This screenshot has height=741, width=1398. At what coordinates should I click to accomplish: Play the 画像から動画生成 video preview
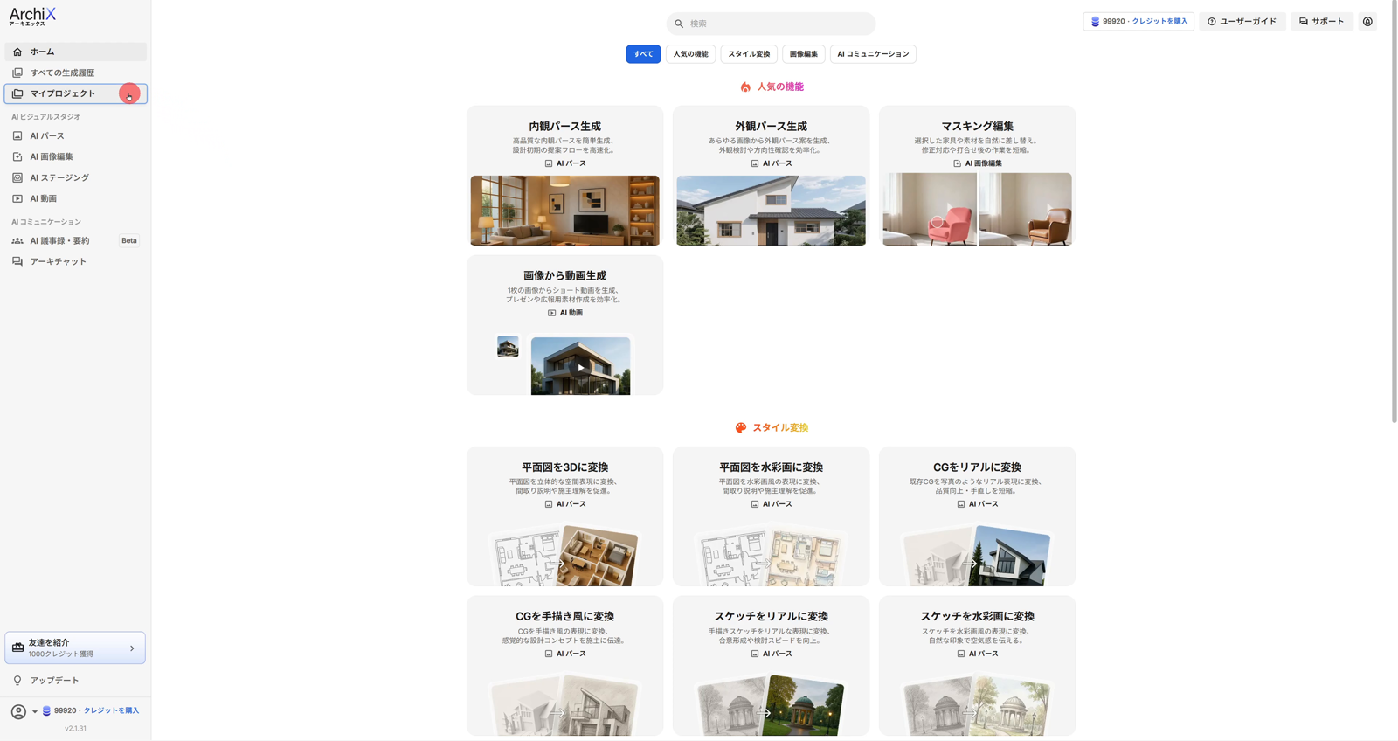tap(580, 367)
